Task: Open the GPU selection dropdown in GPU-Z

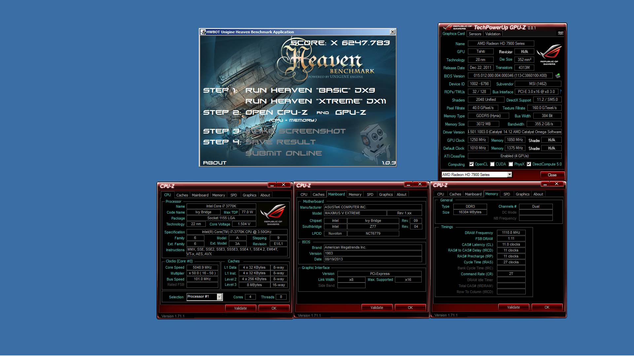Action: (x=510, y=175)
